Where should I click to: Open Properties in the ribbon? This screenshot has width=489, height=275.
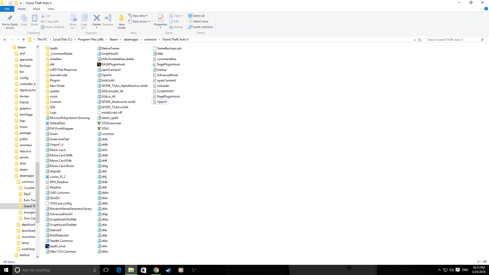[160, 20]
